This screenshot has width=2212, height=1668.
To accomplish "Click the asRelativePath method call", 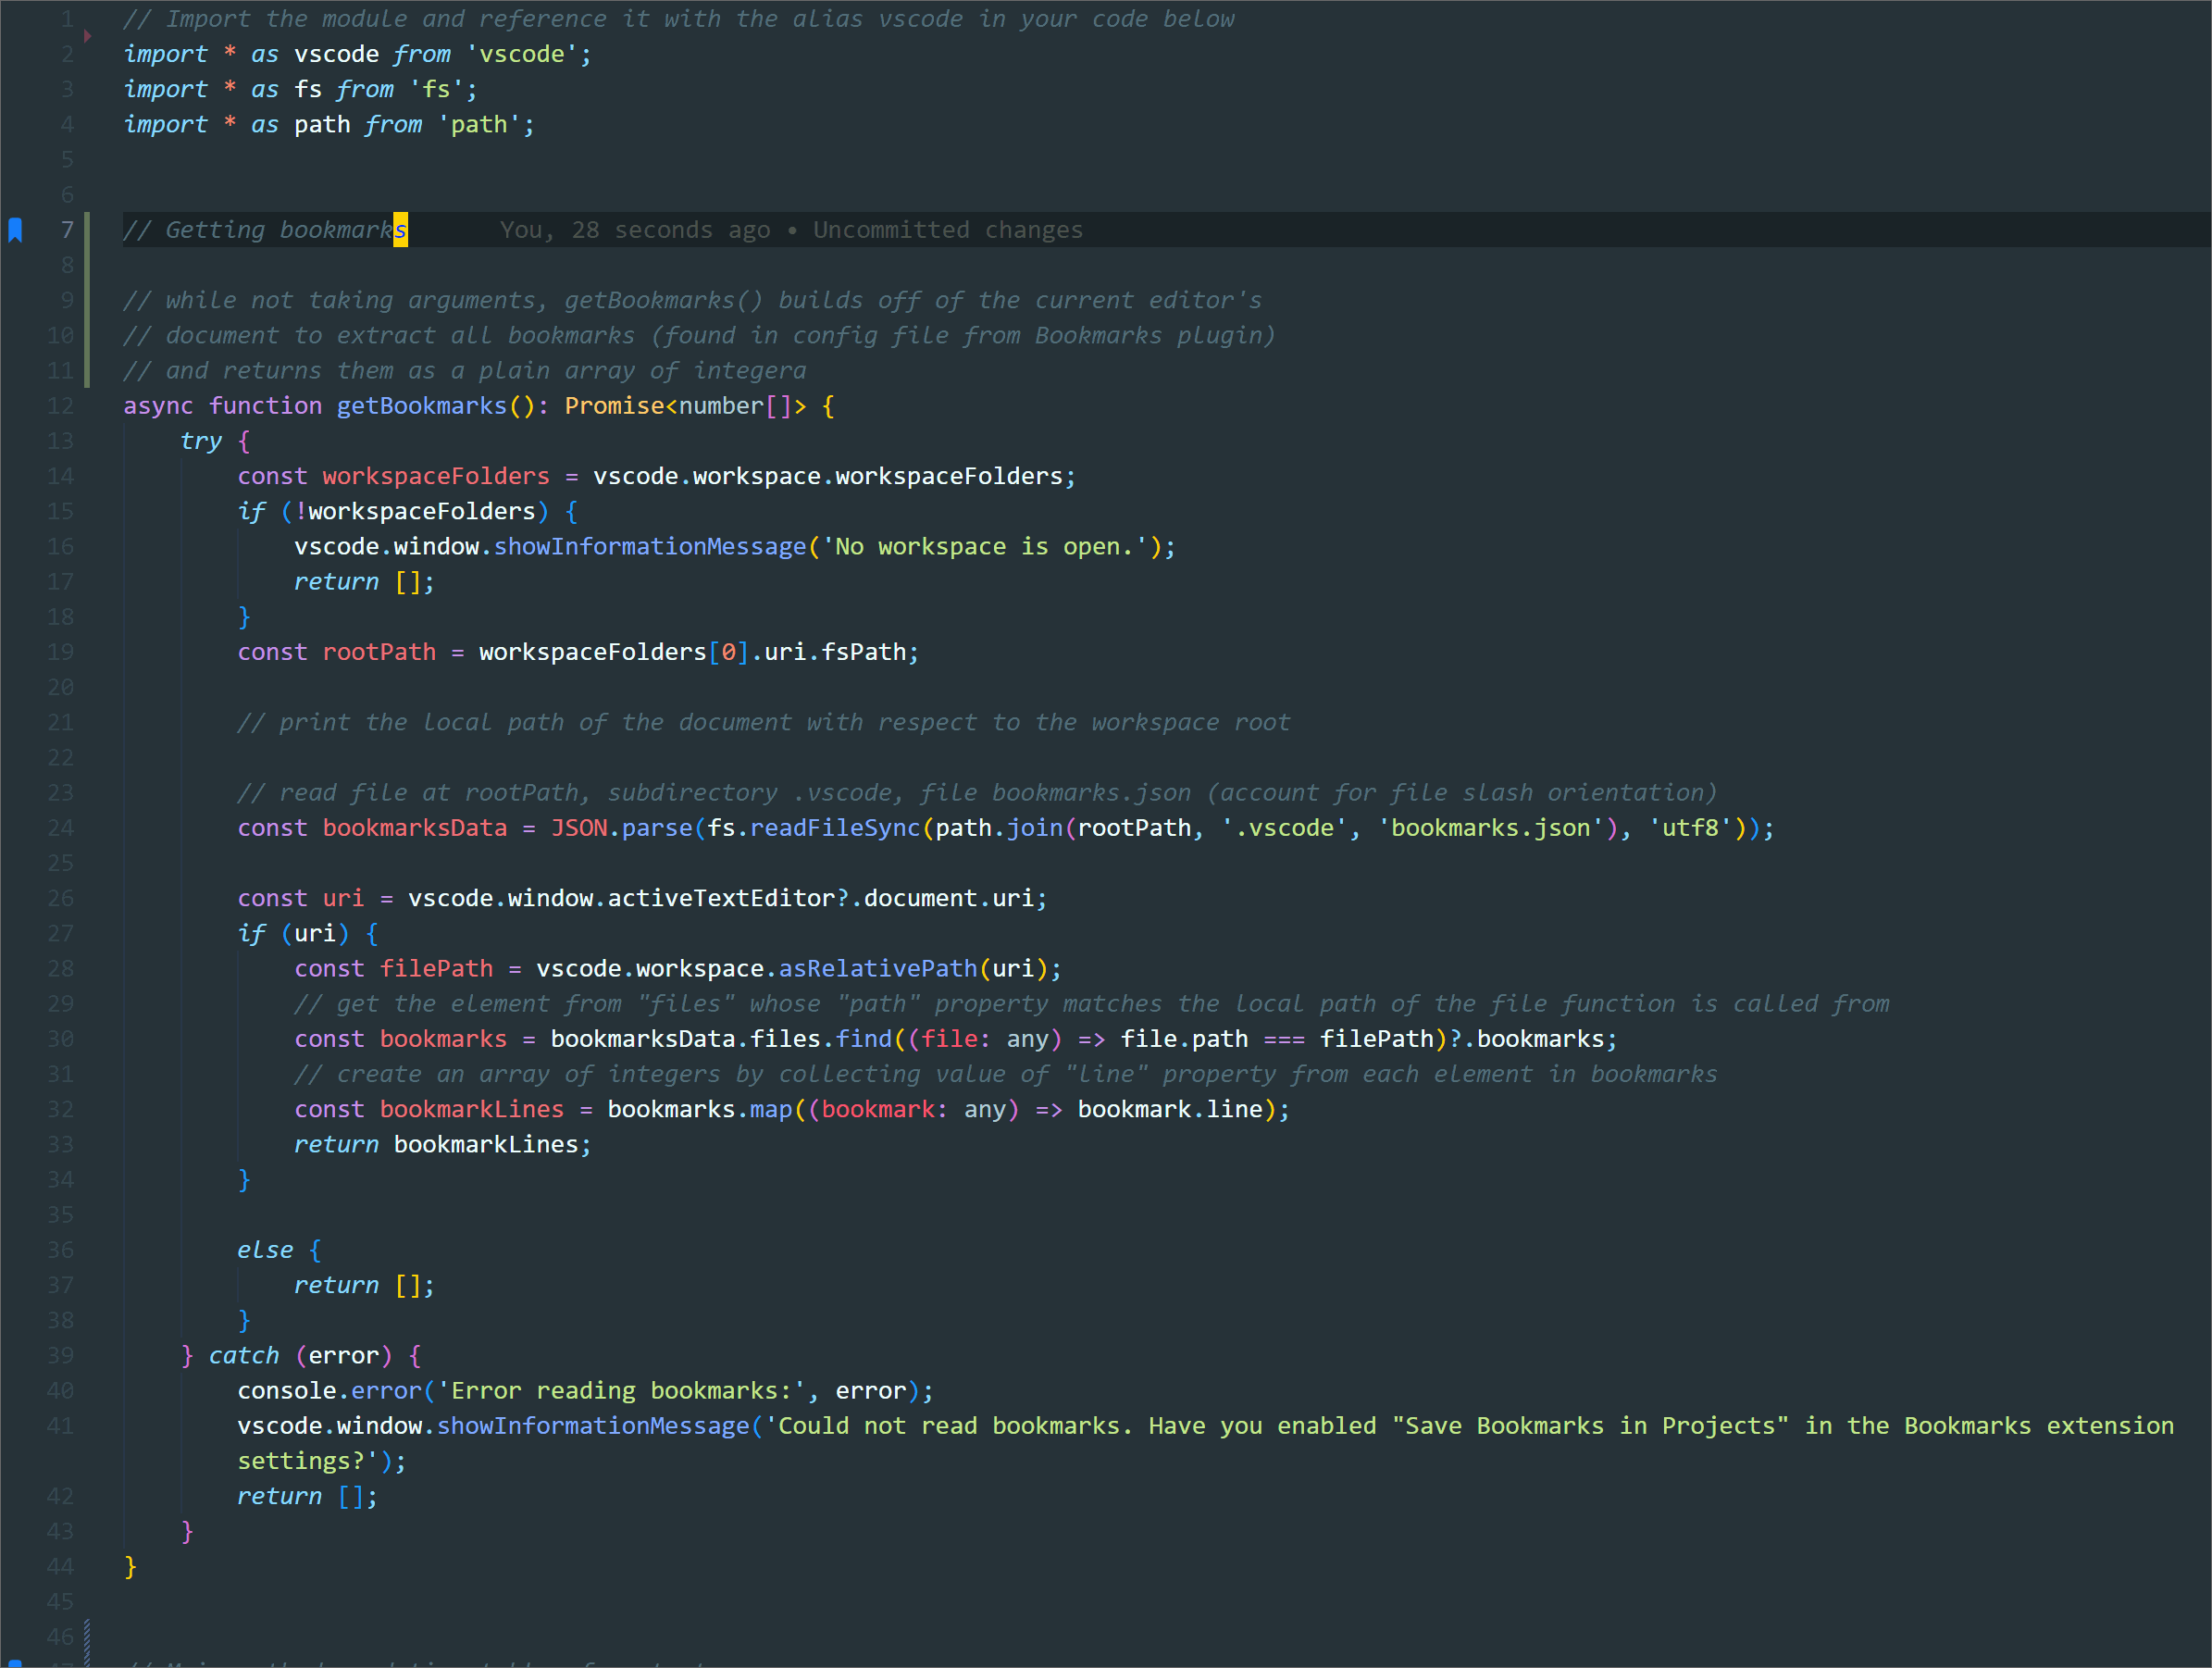I will coord(877,969).
